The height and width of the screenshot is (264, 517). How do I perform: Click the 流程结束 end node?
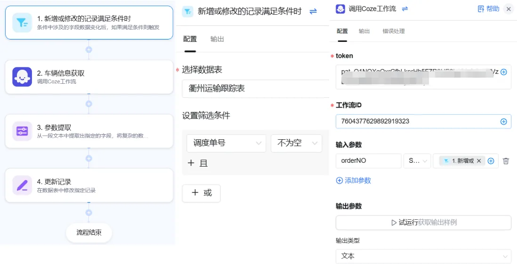(89, 232)
